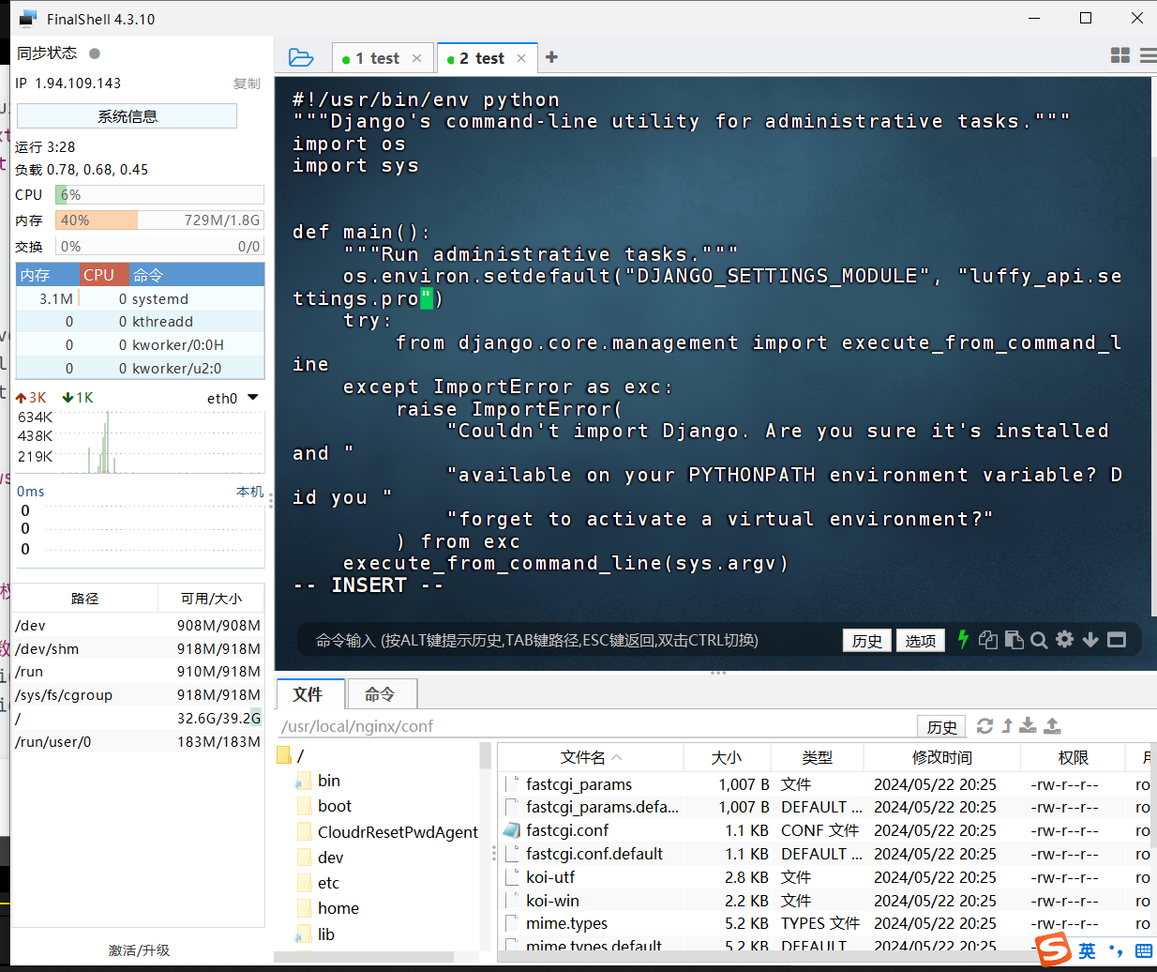Click the CPU usage bar
The height and width of the screenshot is (972, 1157).
tap(159, 194)
